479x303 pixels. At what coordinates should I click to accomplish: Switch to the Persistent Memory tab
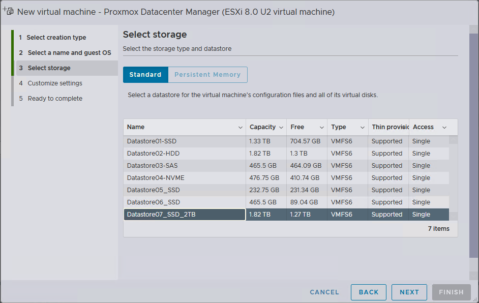207,75
